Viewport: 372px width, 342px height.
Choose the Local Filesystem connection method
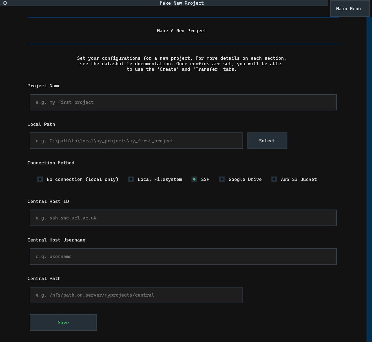pyautogui.click(x=131, y=179)
